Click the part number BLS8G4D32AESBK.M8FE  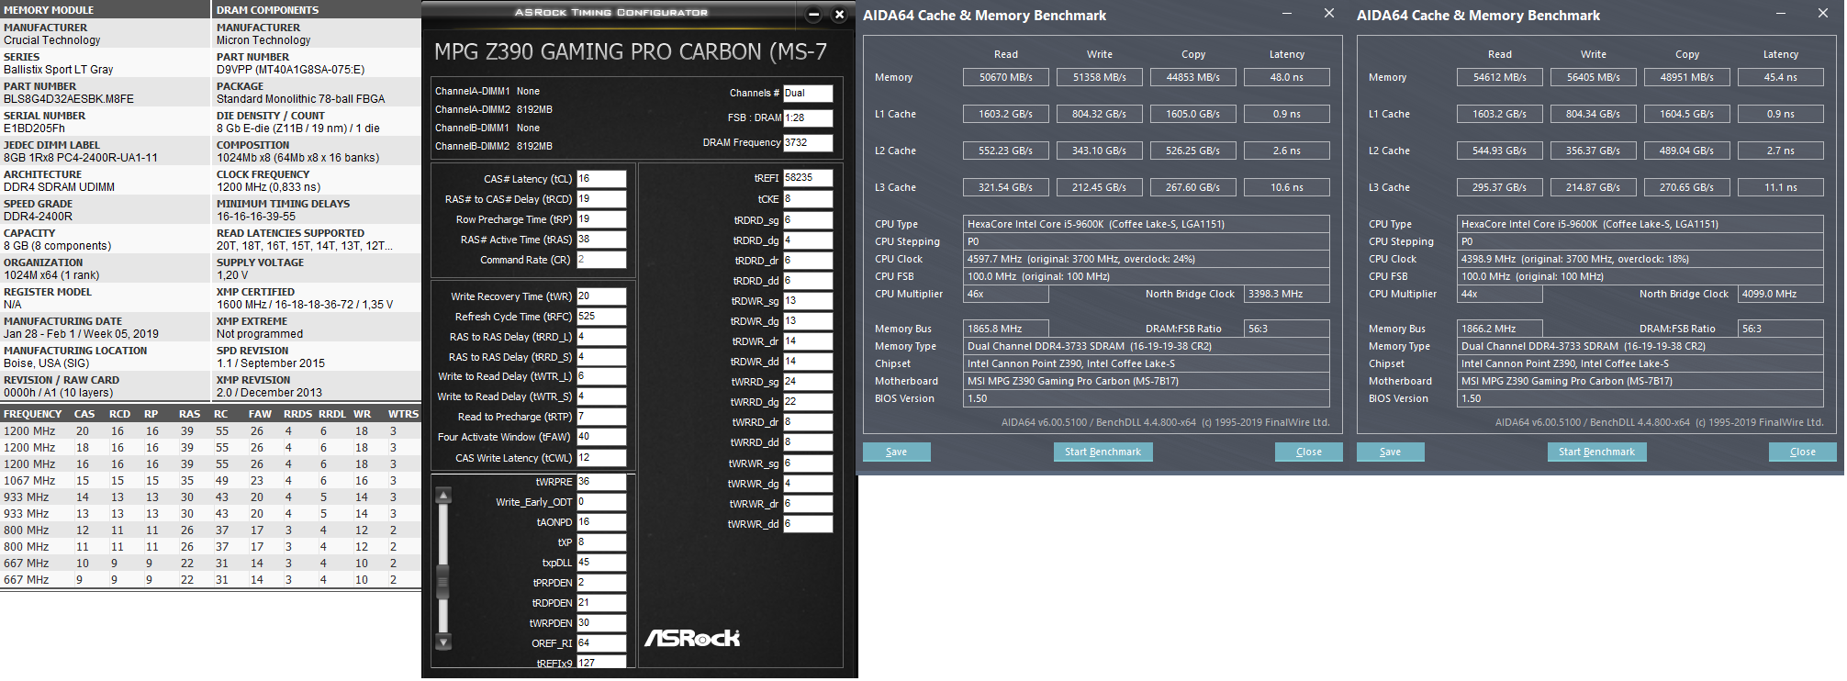[69, 99]
